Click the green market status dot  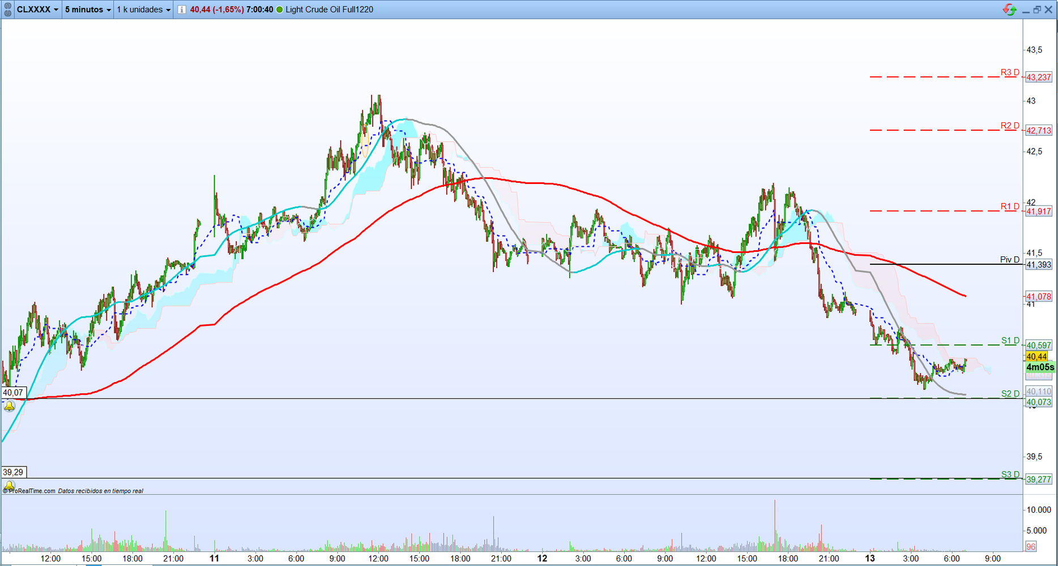point(279,10)
